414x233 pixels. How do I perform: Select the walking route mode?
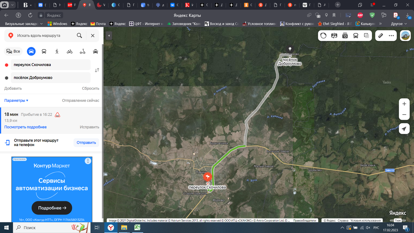pos(57,51)
